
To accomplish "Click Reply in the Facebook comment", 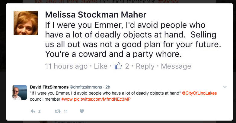I will point(145,66).
